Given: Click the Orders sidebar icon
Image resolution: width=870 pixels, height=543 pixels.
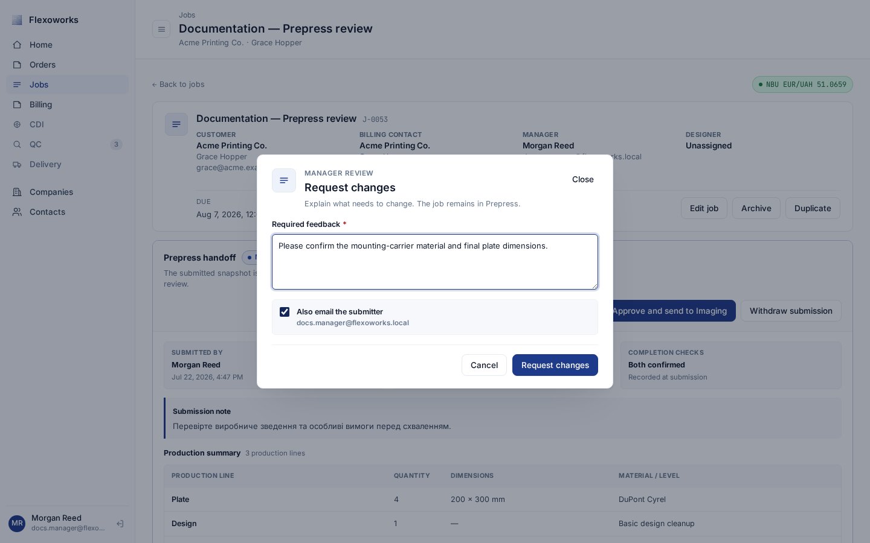Looking at the screenshot, I should (x=17, y=65).
